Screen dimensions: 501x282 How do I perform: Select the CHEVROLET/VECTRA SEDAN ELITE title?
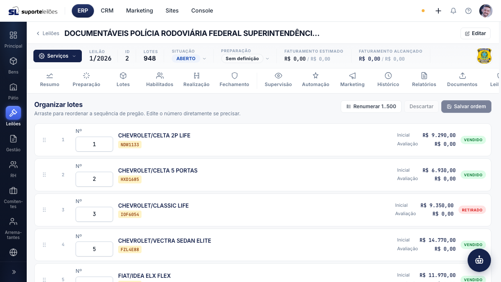pos(164,241)
